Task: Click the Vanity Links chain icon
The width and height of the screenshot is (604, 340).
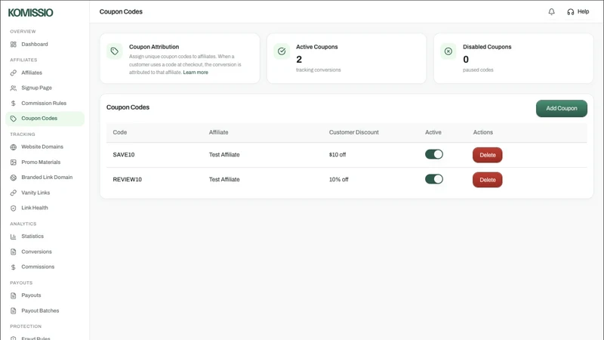Action: (14, 193)
